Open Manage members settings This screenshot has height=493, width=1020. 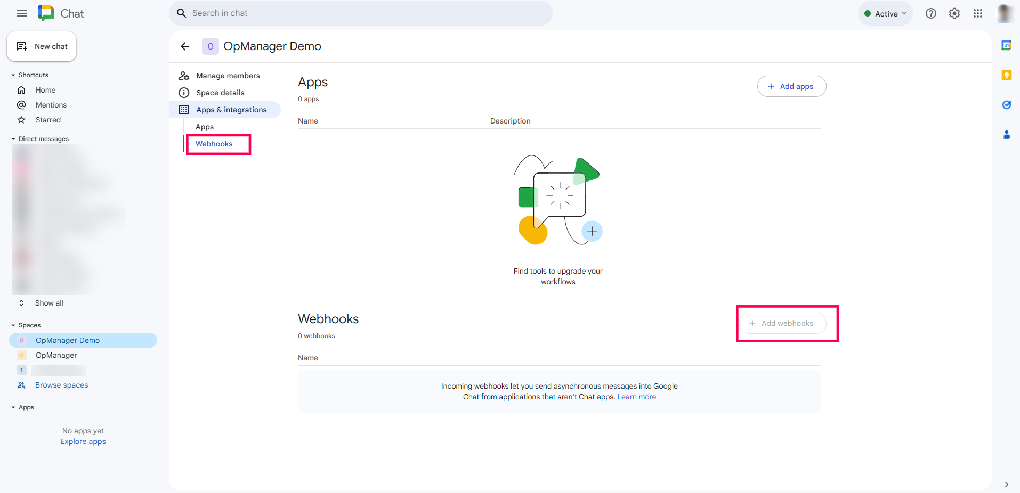click(228, 76)
